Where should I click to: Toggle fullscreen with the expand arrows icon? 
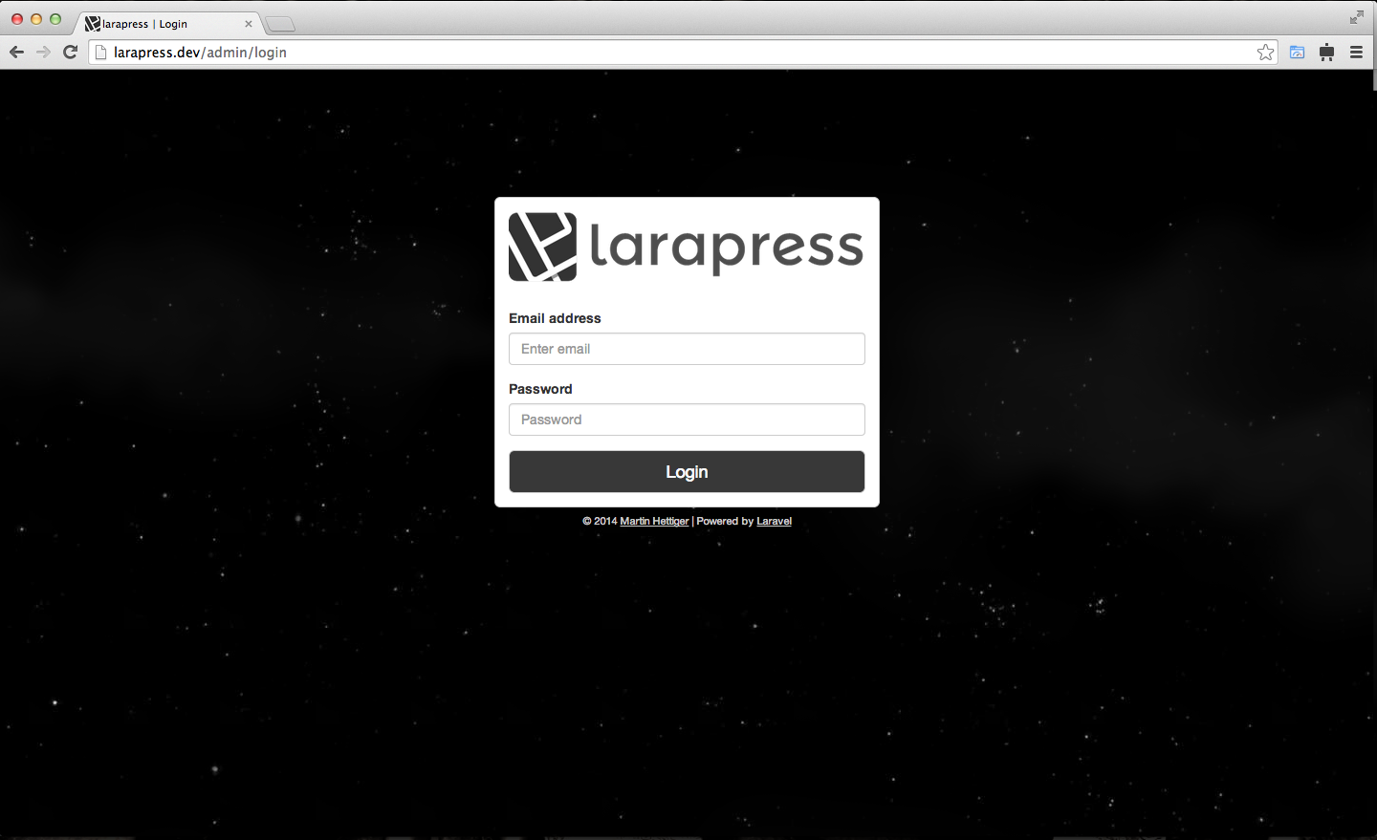tap(1357, 17)
